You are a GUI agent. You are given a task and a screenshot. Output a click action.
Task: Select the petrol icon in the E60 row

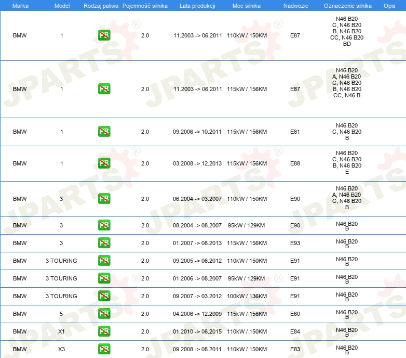[x=104, y=313]
